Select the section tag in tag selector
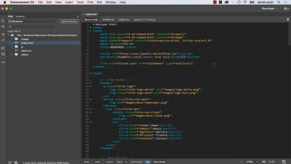This screenshot has height=164, width=291. (x=109, y=162)
